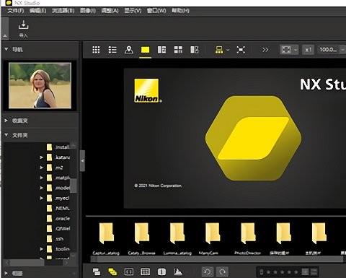Show the histogram icon in bottom toolbar
346x278 pixels.
coord(178,272)
